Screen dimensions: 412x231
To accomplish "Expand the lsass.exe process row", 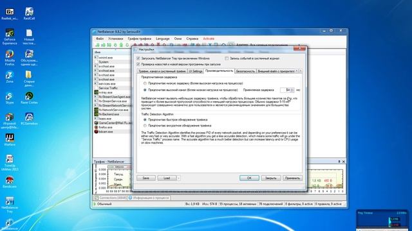I will coord(96,118).
